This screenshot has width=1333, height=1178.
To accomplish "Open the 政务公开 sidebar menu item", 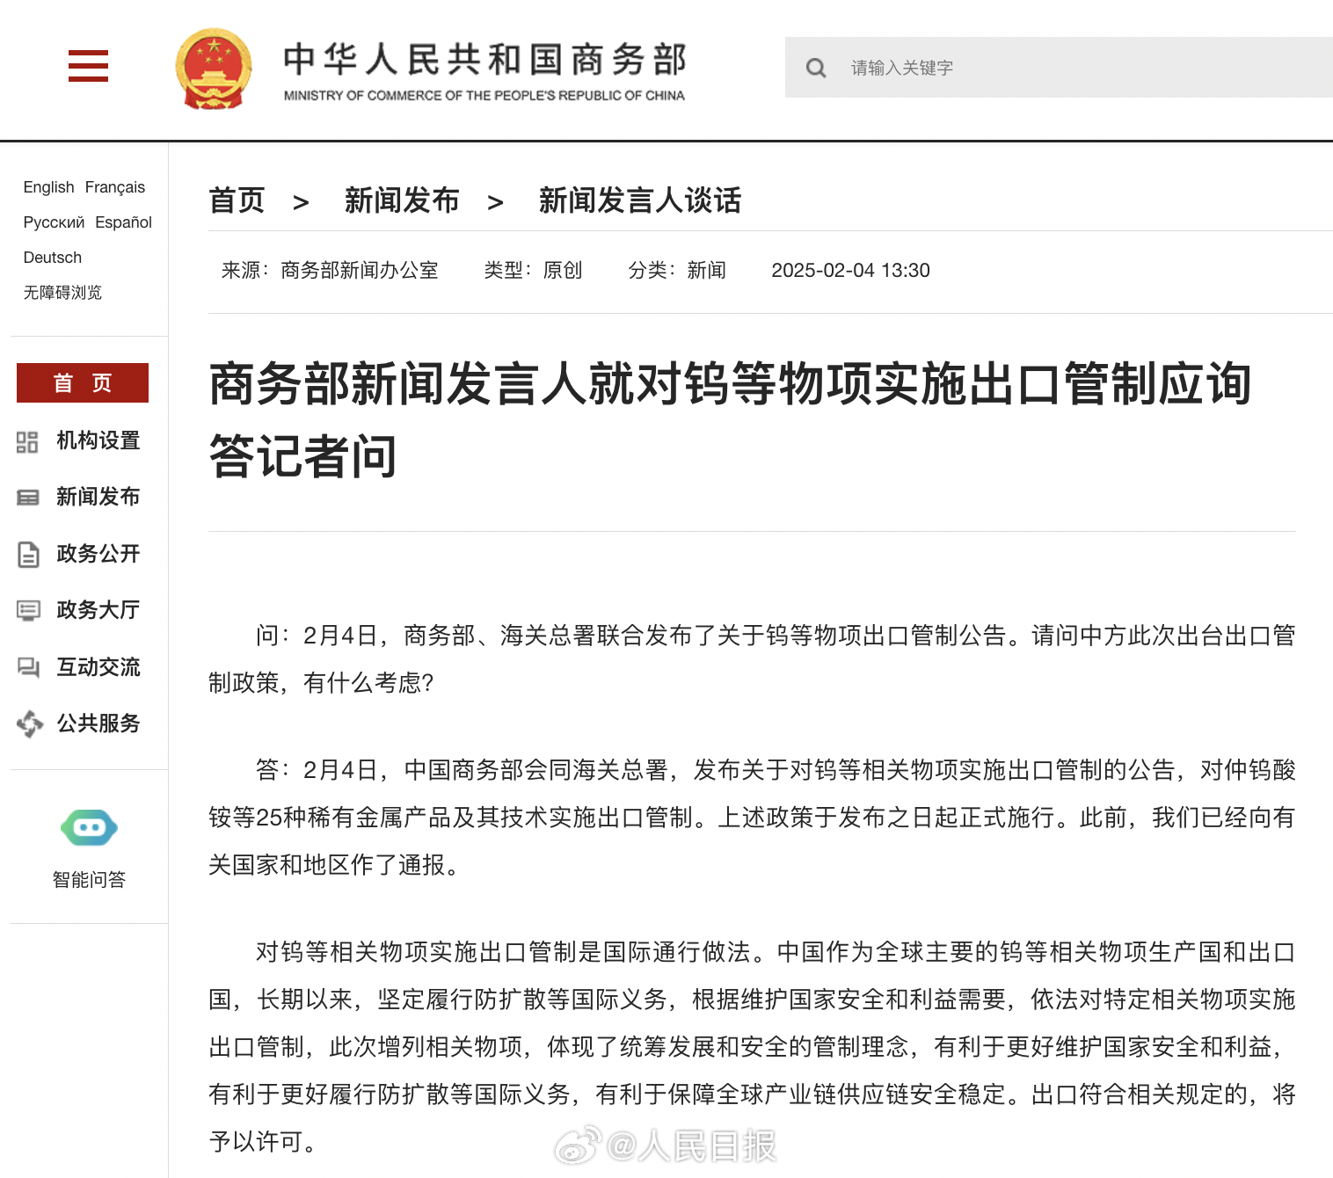I will [x=98, y=554].
